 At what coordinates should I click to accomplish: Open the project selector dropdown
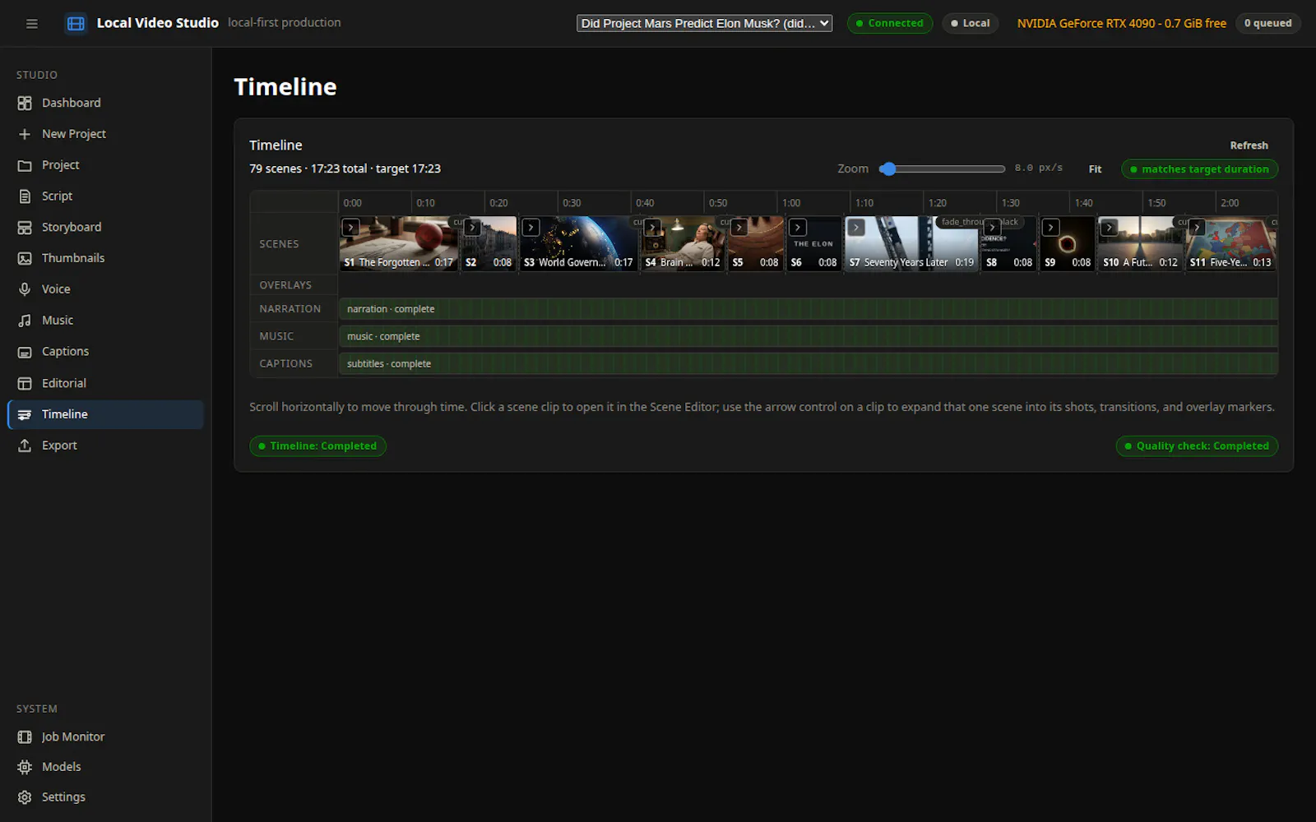(x=704, y=23)
